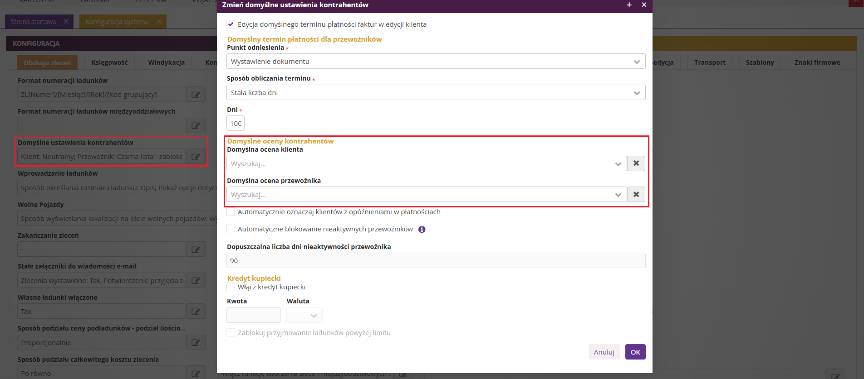This screenshot has width=864, height=379.
Task: Switch to Windykacja tab
Action: pos(167,62)
